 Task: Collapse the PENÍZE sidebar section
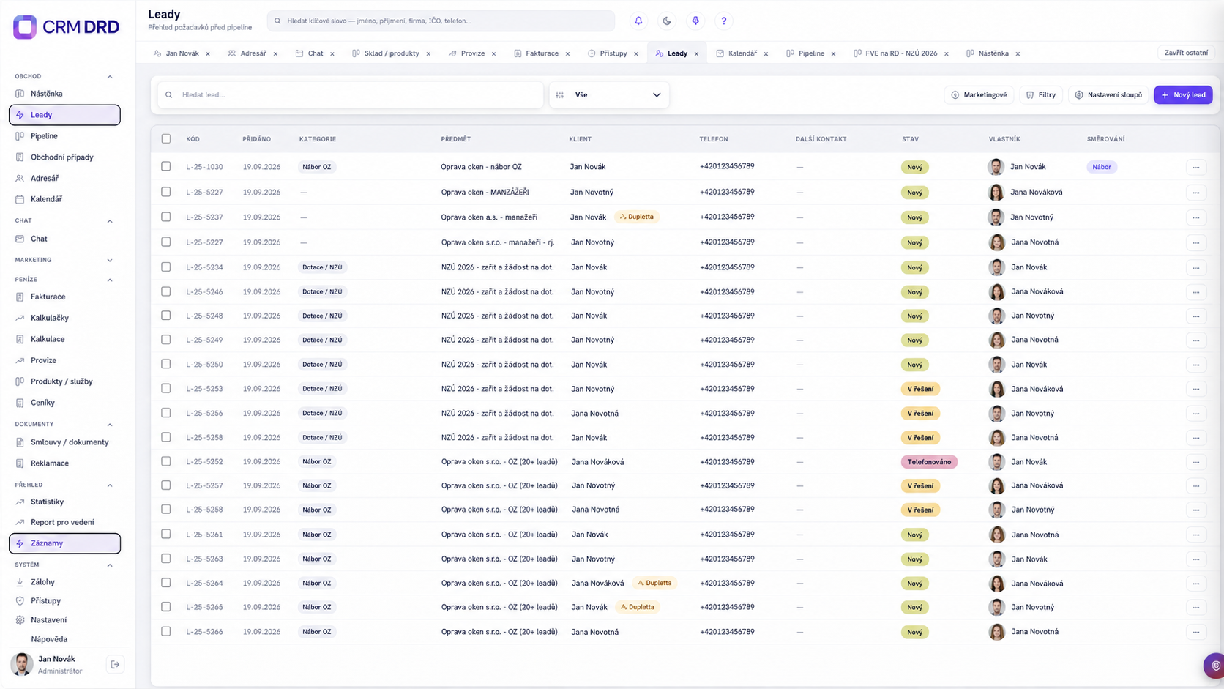click(x=110, y=280)
